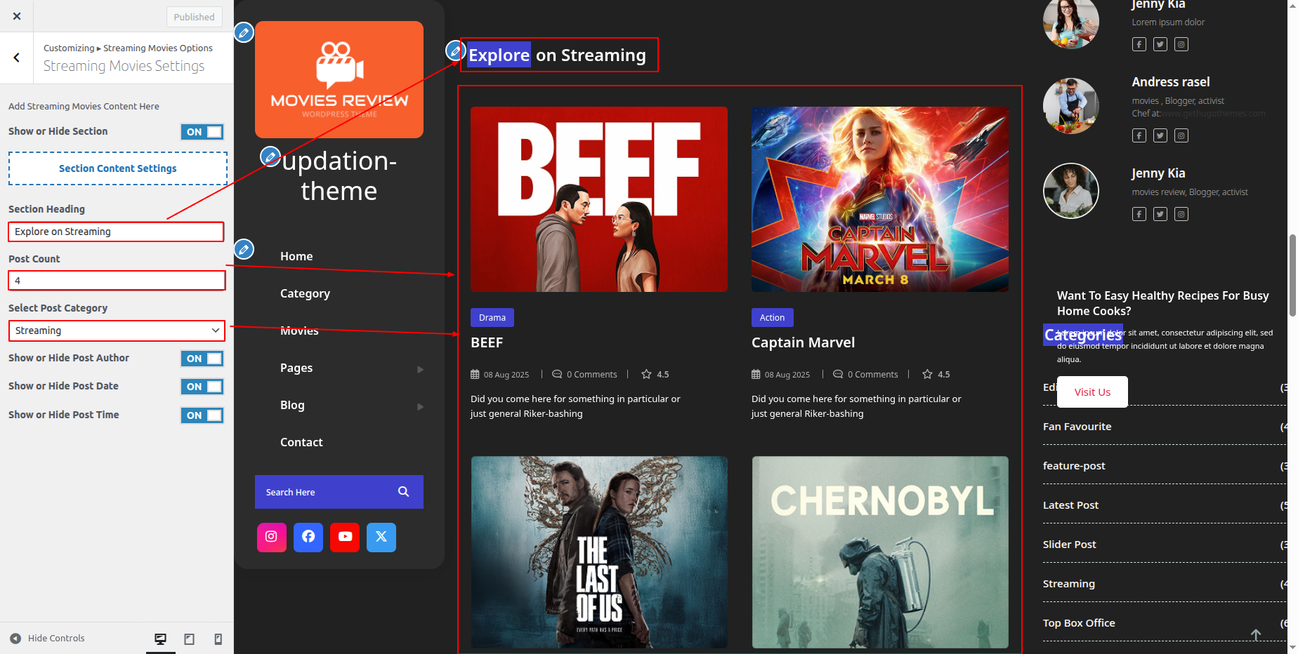Image resolution: width=1298 pixels, height=654 pixels.
Task: Toggle the Show or Hide Section switch
Action: tap(202, 132)
